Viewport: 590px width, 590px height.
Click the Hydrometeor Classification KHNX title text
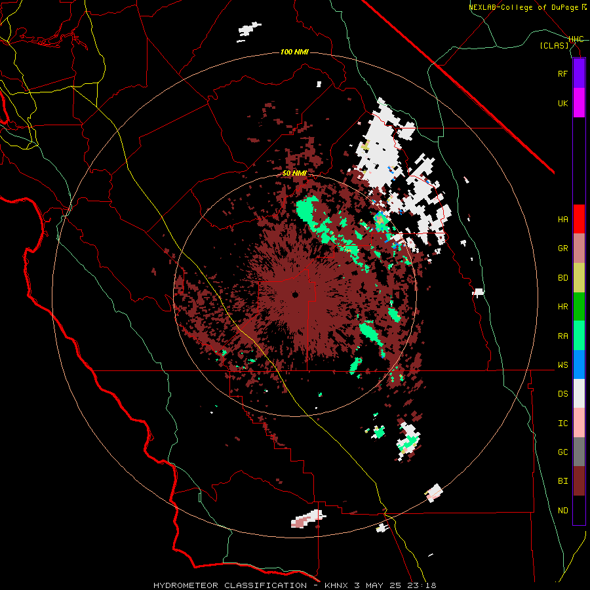click(294, 585)
